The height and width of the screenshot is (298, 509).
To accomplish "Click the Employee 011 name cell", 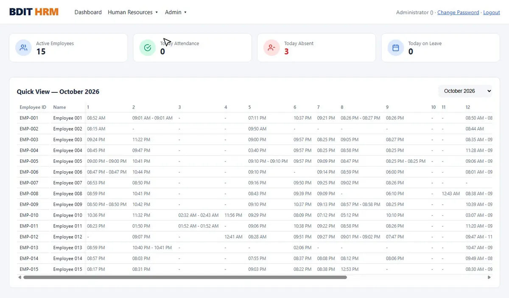I will (x=68, y=226).
